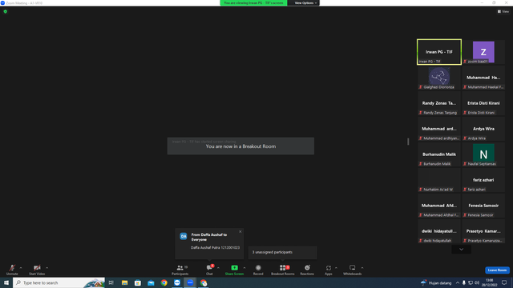
Task: Select the Fenesia Samosir participant tile
Action: [x=483, y=206]
